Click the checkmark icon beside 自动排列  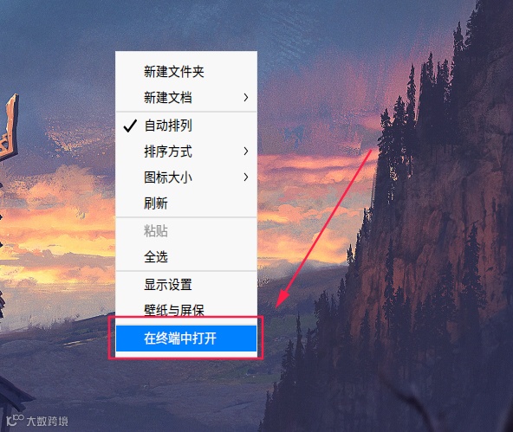[x=130, y=126]
